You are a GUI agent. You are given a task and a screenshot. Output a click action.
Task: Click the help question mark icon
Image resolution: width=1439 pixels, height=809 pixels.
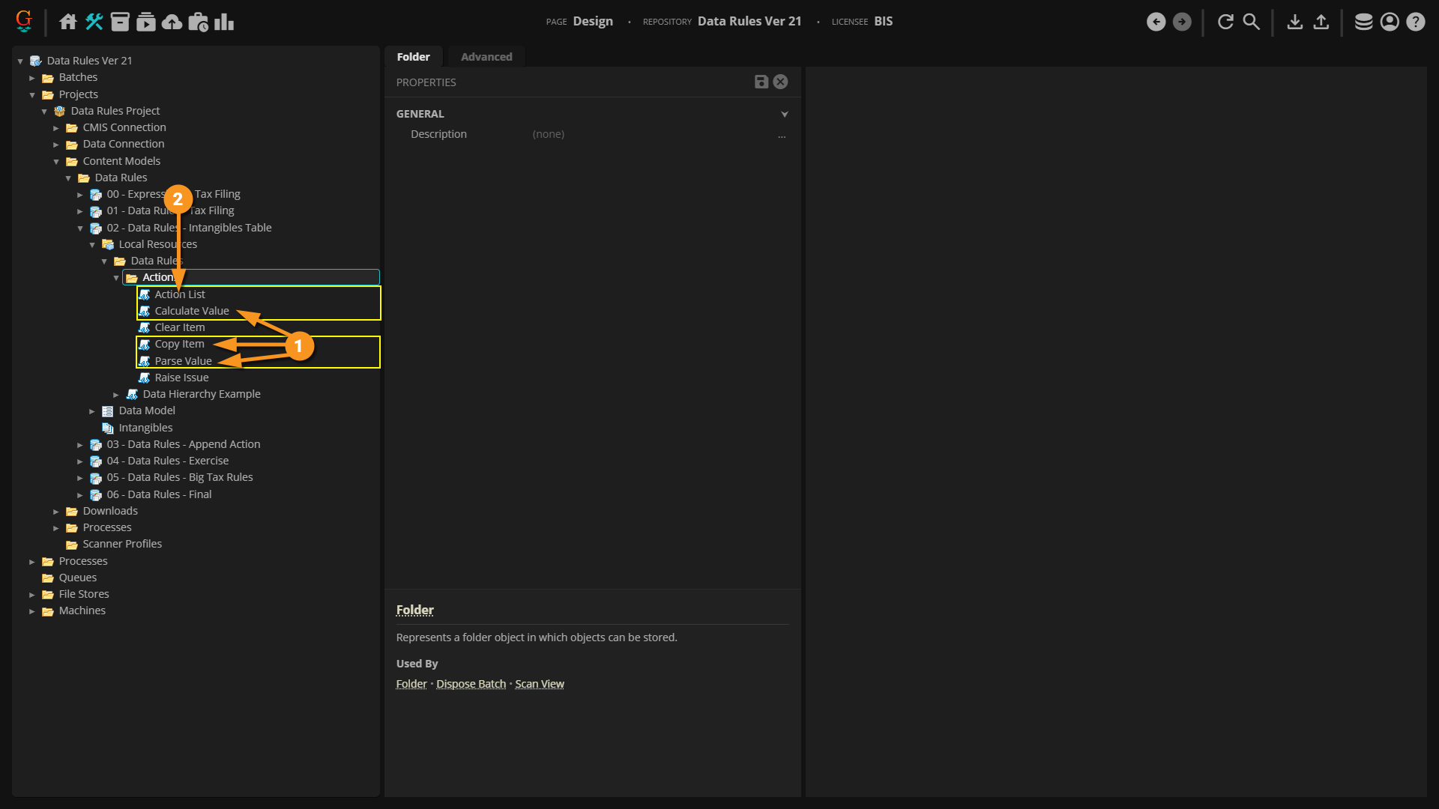point(1416,22)
